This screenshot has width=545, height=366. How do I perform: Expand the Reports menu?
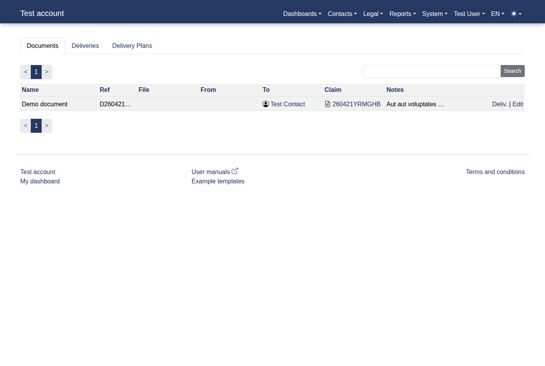pos(402,14)
